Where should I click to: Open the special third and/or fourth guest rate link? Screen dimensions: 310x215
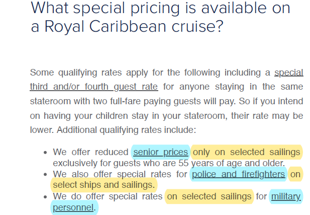[x=93, y=87]
